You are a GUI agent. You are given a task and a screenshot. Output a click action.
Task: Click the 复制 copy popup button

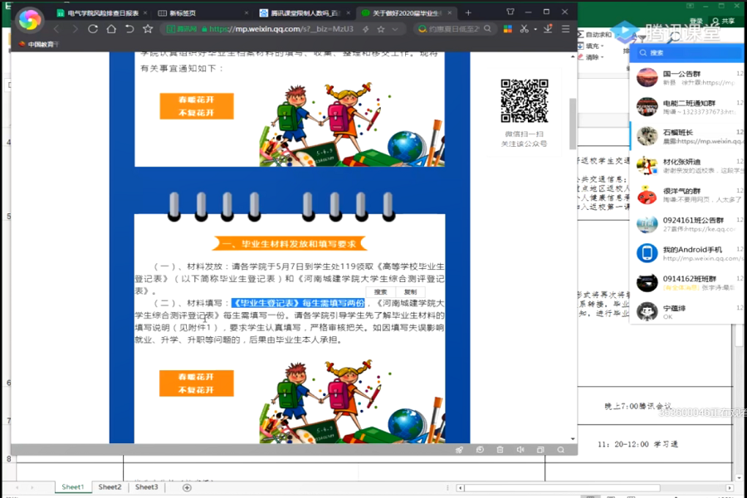pyautogui.click(x=411, y=292)
